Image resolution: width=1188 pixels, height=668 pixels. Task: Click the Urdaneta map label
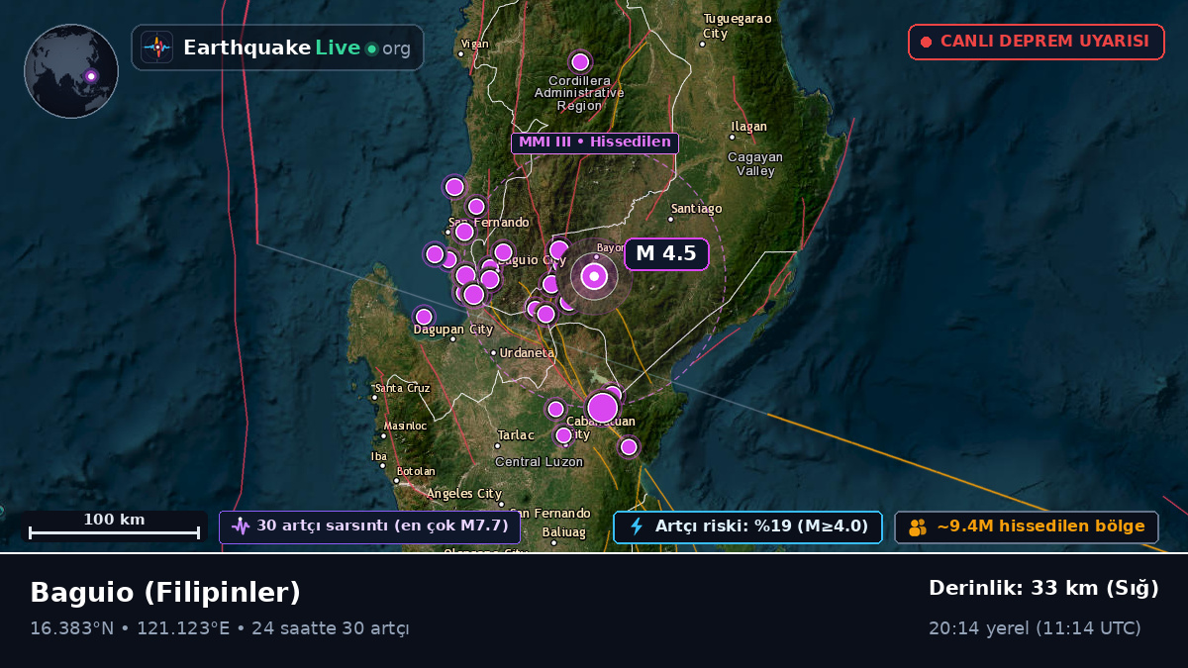click(x=528, y=352)
